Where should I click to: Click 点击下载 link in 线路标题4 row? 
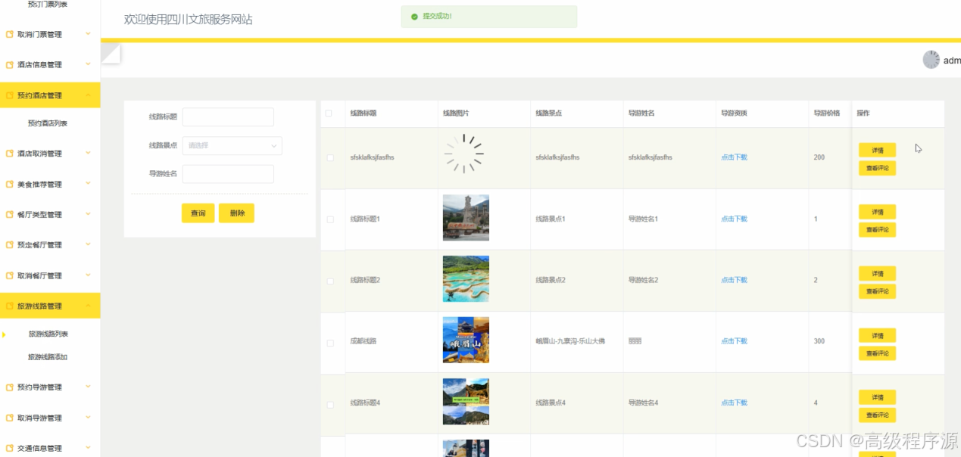[x=734, y=403]
